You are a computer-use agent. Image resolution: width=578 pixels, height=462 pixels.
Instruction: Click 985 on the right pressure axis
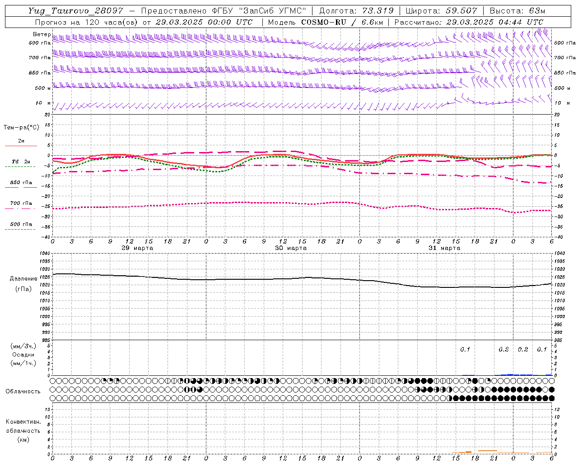[558, 340]
